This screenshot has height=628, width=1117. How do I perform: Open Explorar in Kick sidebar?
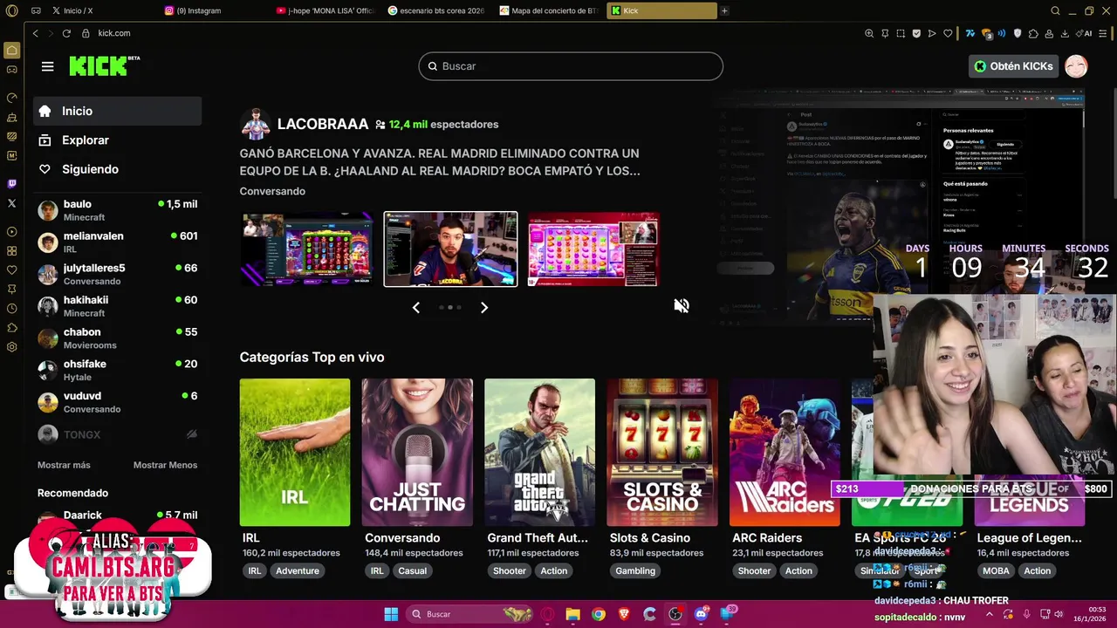118,140
